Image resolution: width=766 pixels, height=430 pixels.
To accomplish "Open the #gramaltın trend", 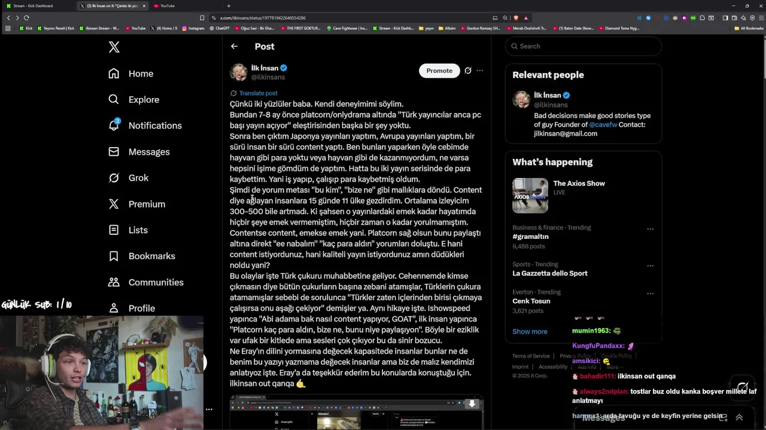I will pos(530,236).
